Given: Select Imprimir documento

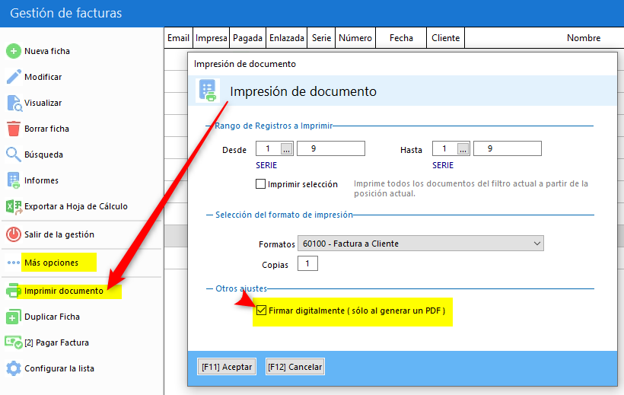Looking at the screenshot, I should [x=64, y=291].
